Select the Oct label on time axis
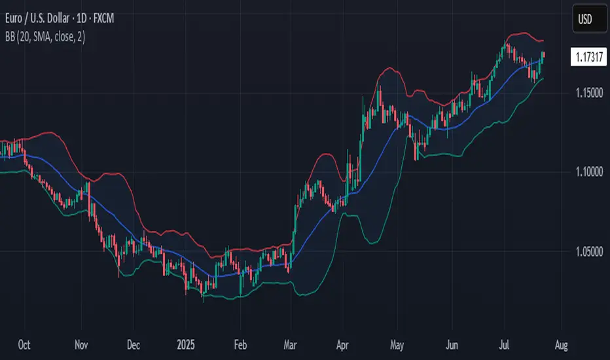The width and height of the screenshot is (610, 360). click(x=24, y=345)
